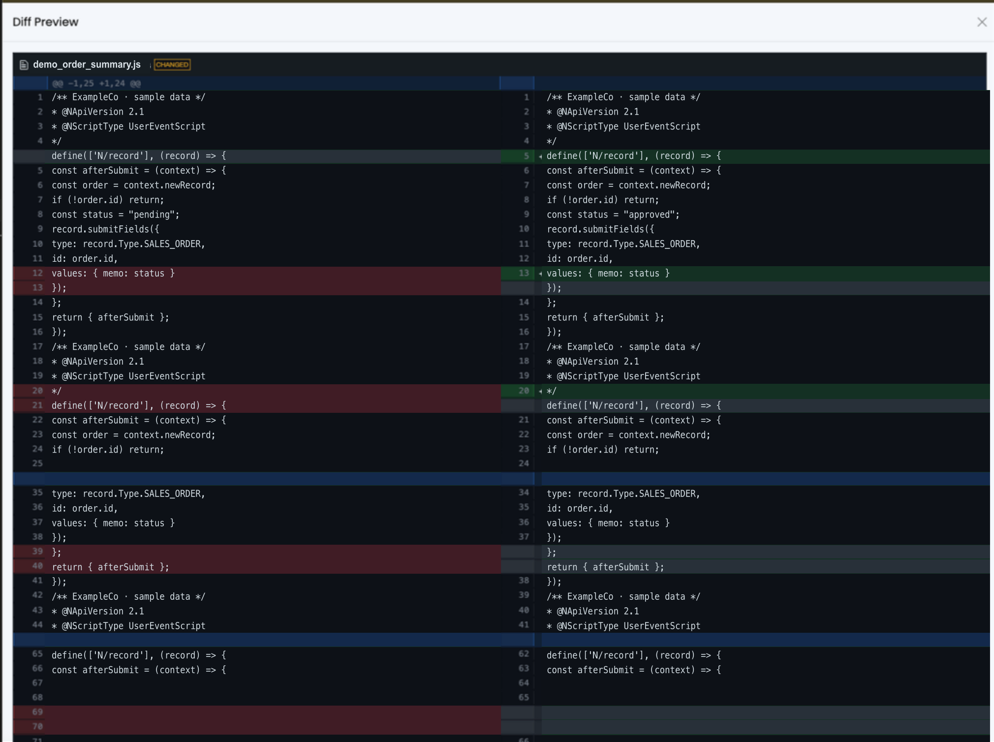Screen dimensions: 994x742
Task: Click left-pane line 2 '@NApiVersion 2.1'
Action: click(x=98, y=112)
